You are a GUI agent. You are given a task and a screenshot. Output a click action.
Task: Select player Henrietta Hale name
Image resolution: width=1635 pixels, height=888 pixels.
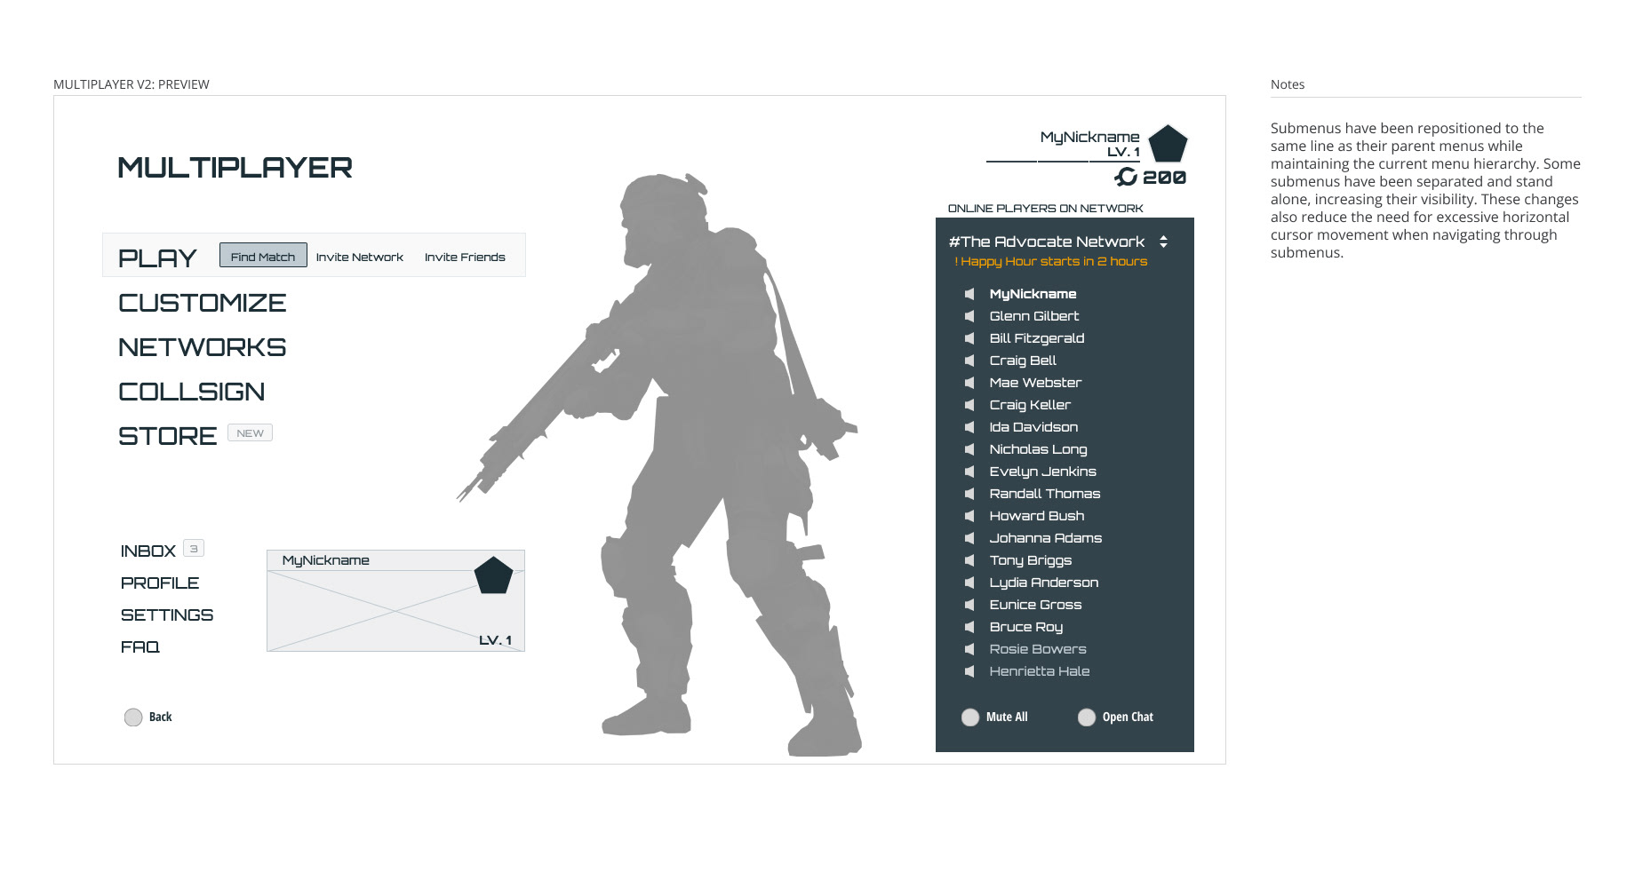click(1040, 671)
